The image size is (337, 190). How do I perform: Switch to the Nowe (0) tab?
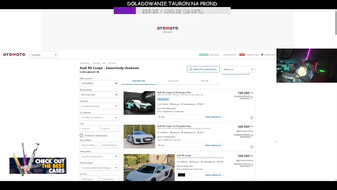[205, 81]
